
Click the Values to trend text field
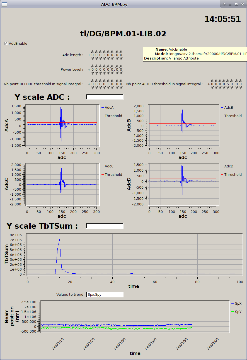point(105,295)
